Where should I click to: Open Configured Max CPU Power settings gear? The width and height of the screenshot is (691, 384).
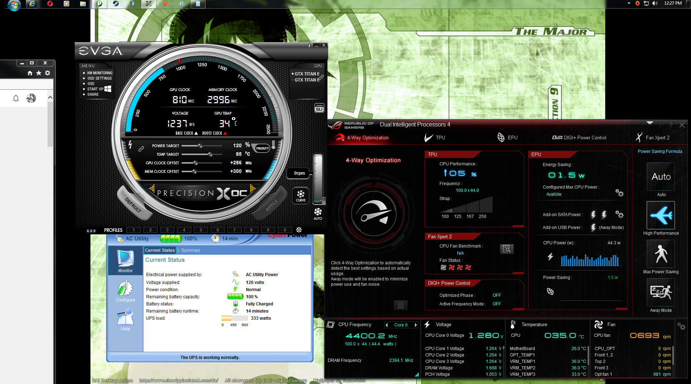[619, 193]
